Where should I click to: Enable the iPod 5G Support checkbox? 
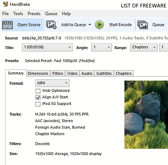[x=38, y=104]
